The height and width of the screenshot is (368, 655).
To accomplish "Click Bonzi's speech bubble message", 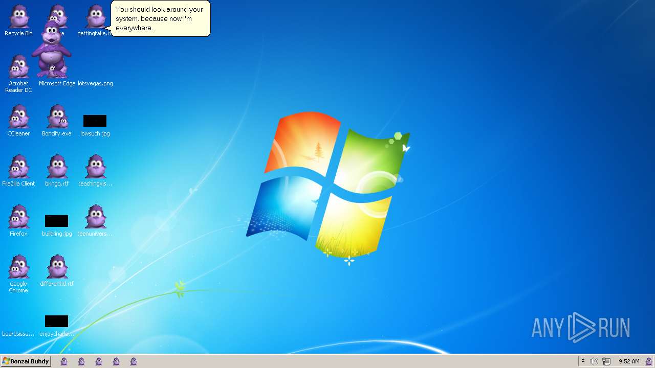I will point(160,18).
